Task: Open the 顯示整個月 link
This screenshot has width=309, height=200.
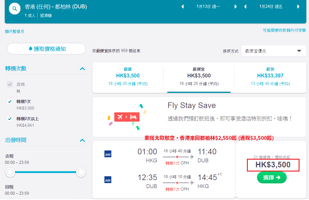Action: (15, 31)
